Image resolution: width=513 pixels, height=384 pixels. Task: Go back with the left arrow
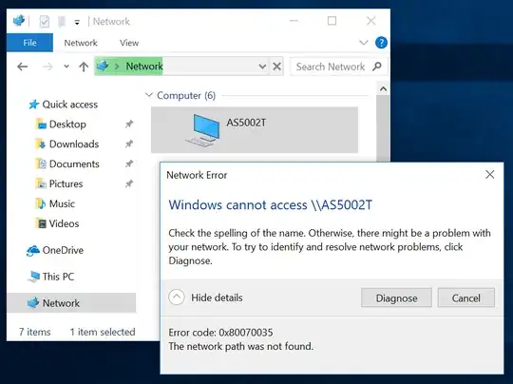(x=23, y=67)
